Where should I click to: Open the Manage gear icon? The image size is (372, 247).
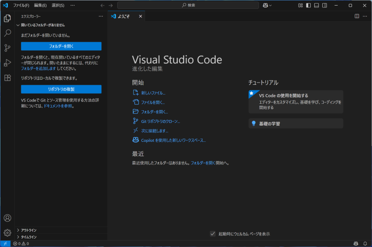coord(7,233)
